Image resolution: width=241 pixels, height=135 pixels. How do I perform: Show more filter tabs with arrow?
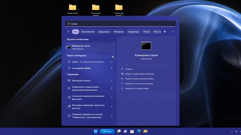coord(165,31)
